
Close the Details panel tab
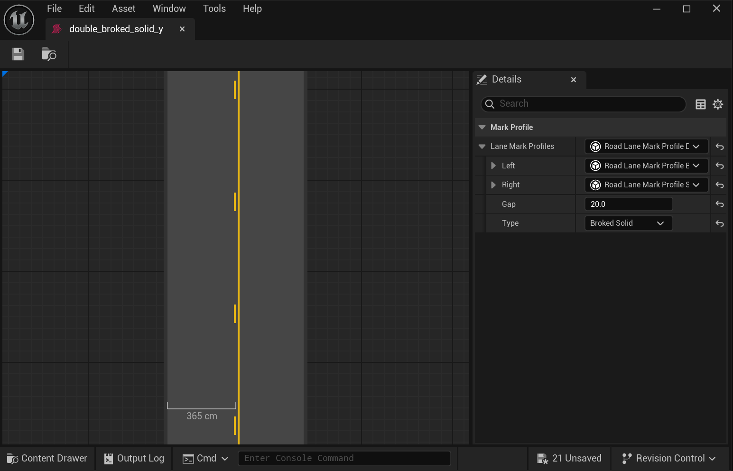[x=574, y=80]
